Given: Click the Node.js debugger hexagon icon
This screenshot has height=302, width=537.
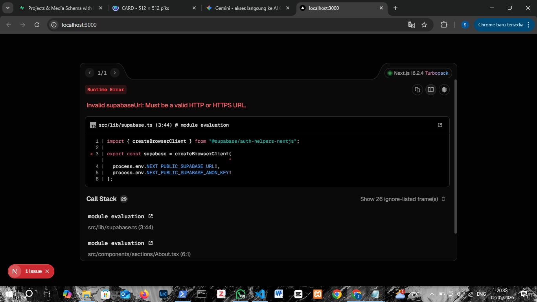Looking at the screenshot, I should (444, 90).
